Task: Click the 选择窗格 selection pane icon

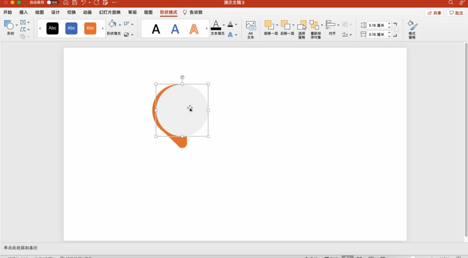Action: tap(302, 26)
